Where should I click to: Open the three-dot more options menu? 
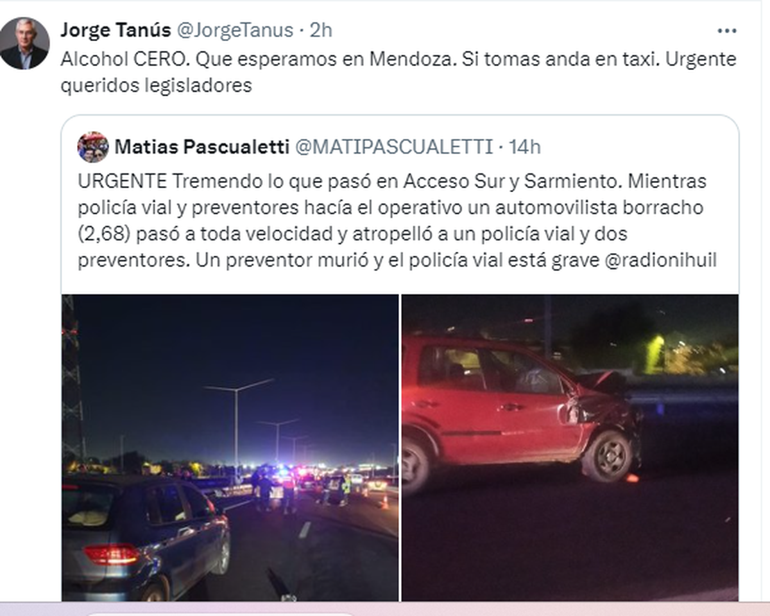click(726, 30)
